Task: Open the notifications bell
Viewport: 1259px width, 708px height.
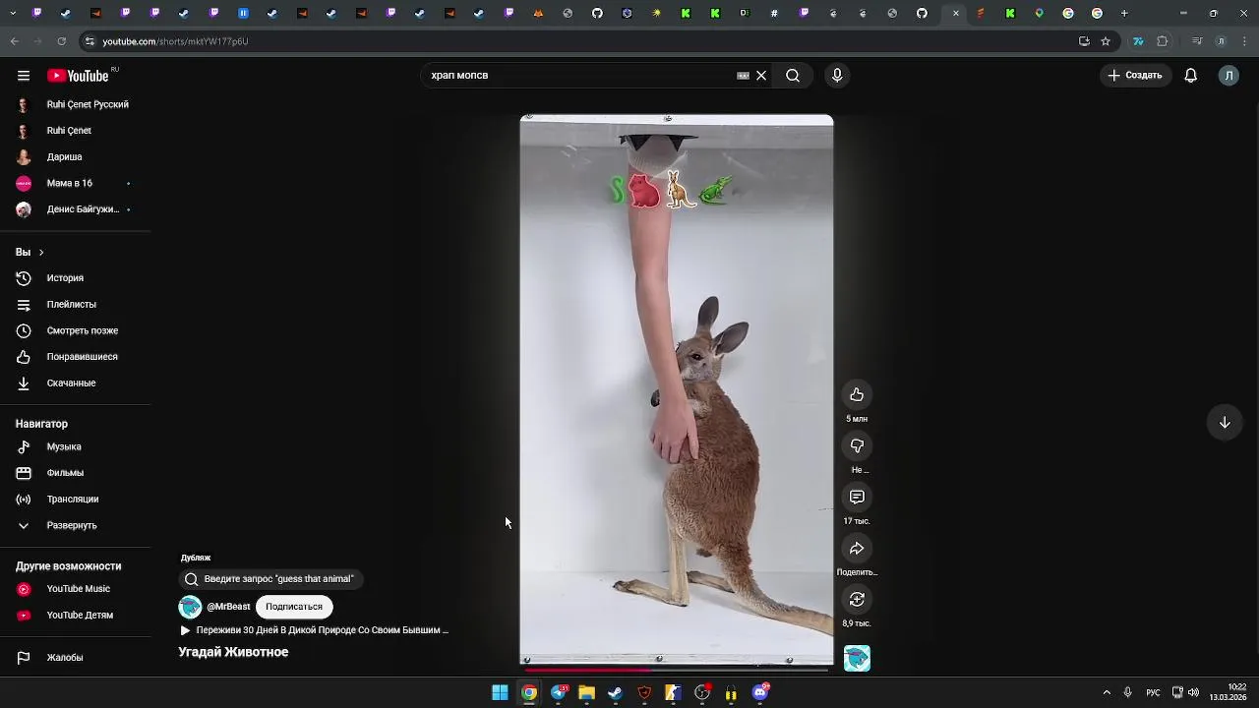Action: 1190,76
